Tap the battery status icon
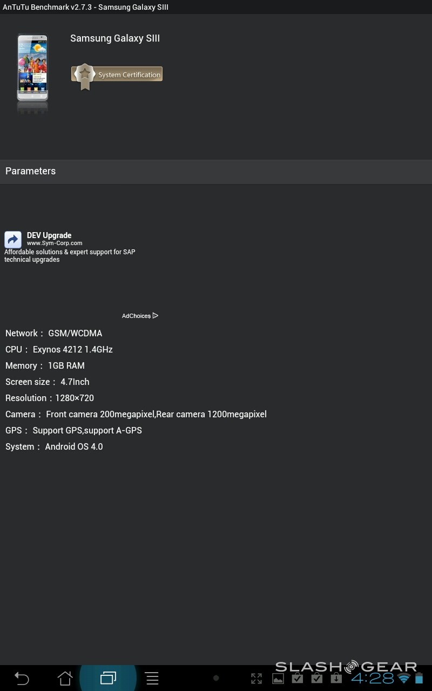The height and width of the screenshot is (691, 432). 419,679
